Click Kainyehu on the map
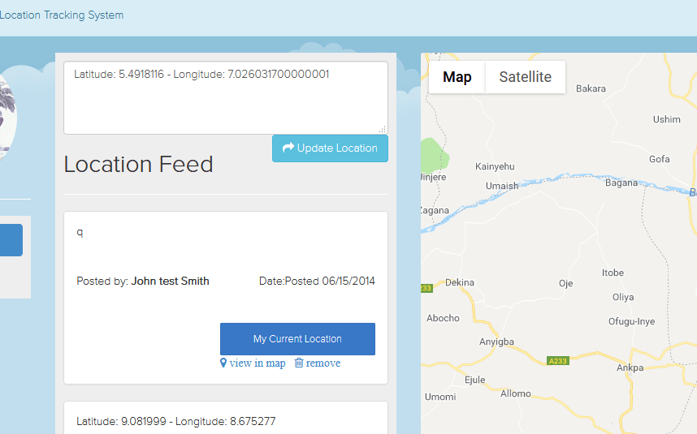Screen dimensions: 697x434 [495, 166]
